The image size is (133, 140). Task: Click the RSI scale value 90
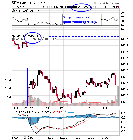122,13
